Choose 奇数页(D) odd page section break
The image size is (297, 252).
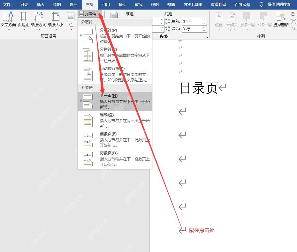(115, 159)
